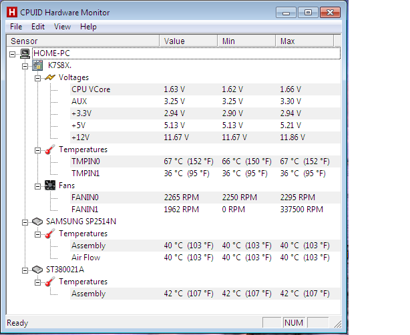Viewport: 410px width, 335px height.
Task: Minimize the Hardware Monitor window
Action: (x=286, y=13)
